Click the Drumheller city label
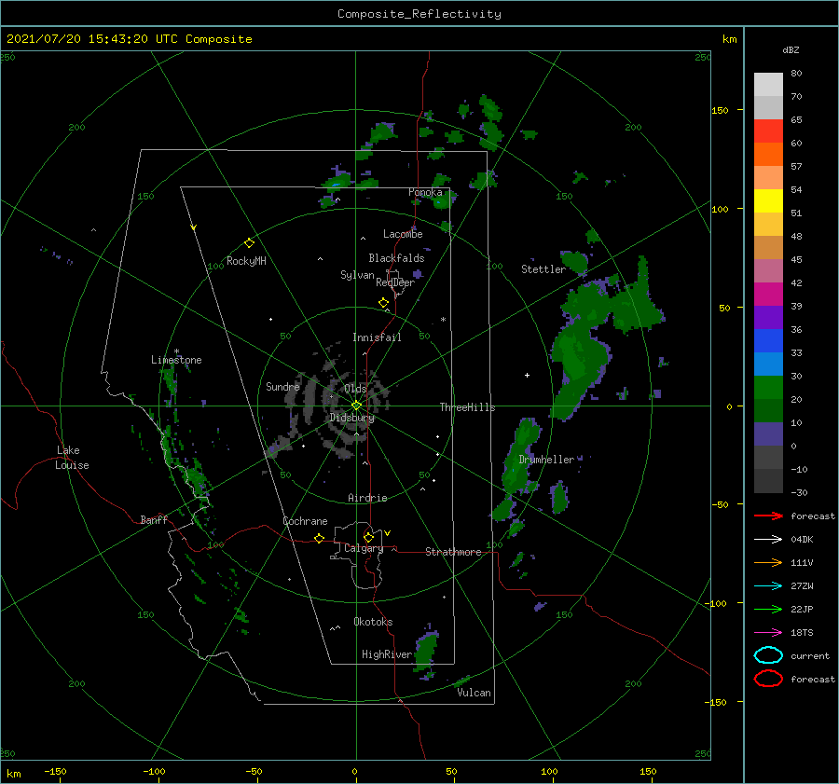This screenshot has height=784, width=839. point(546,460)
